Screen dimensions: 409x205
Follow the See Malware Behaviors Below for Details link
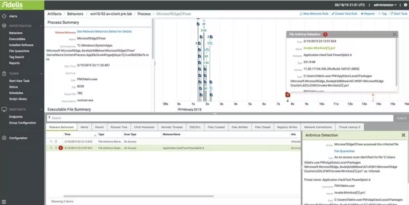(x=105, y=32)
